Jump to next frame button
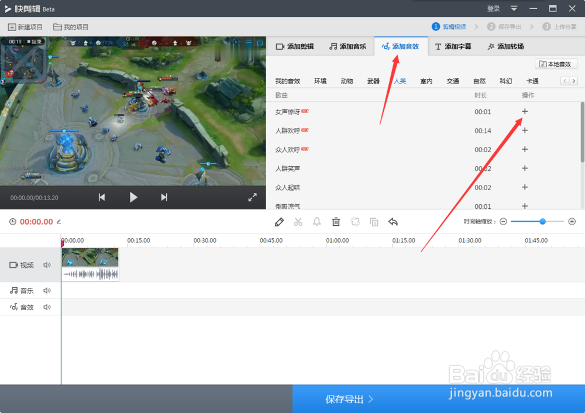The height and width of the screenshot is (413, 585). pyautogui.click(x=164, y=197)
